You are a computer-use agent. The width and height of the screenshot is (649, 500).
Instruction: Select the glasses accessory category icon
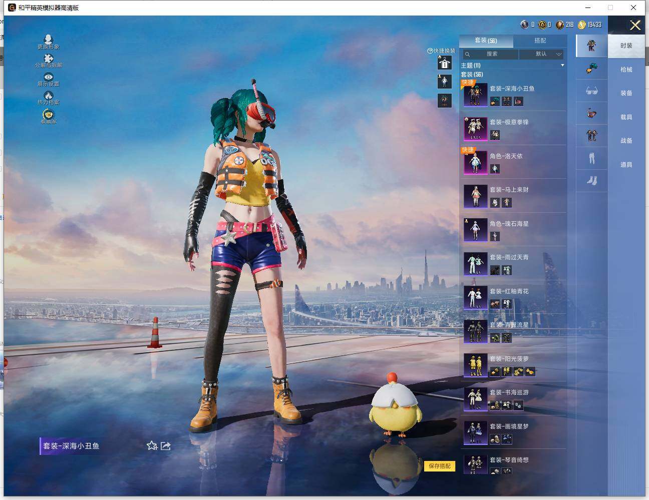pos(591,91)
